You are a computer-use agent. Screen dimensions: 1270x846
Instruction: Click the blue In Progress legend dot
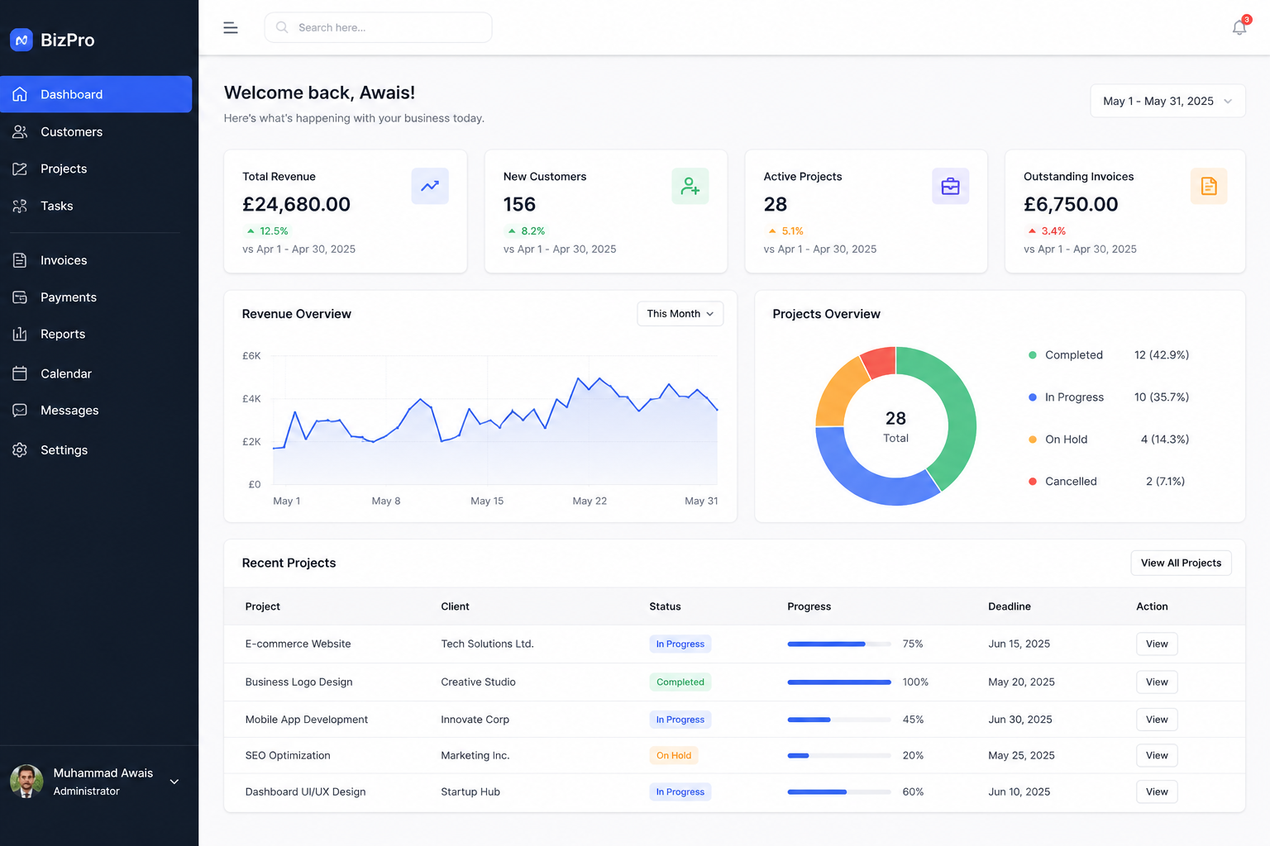point(1032,397)
